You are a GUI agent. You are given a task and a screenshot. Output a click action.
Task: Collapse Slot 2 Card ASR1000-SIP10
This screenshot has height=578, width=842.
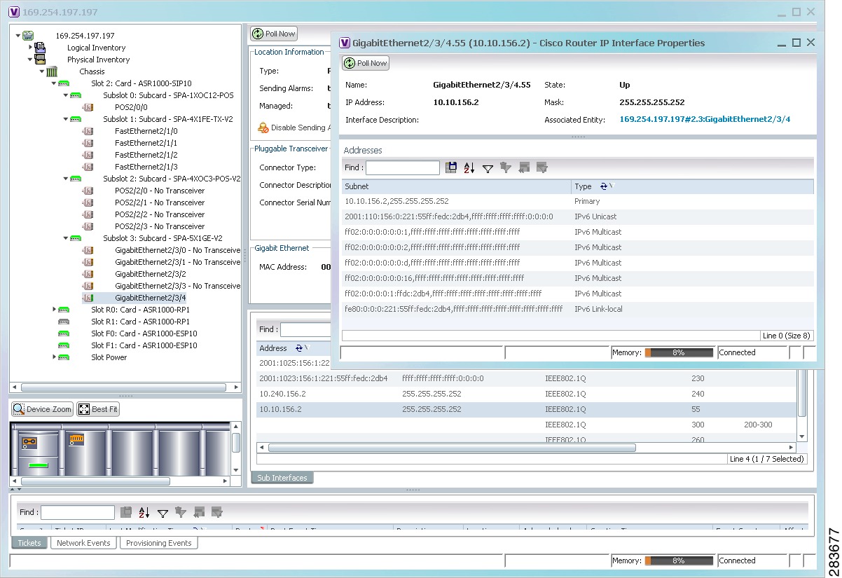click(x=54, y=83)
